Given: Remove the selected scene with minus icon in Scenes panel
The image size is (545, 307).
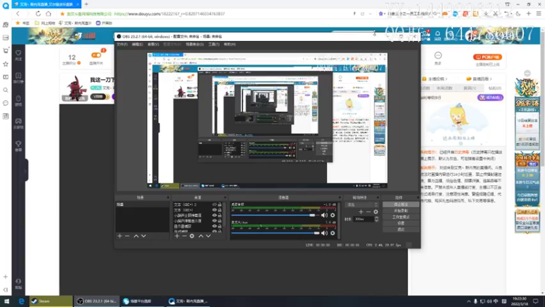Looking at the screenshot, I should click(127, 236).
